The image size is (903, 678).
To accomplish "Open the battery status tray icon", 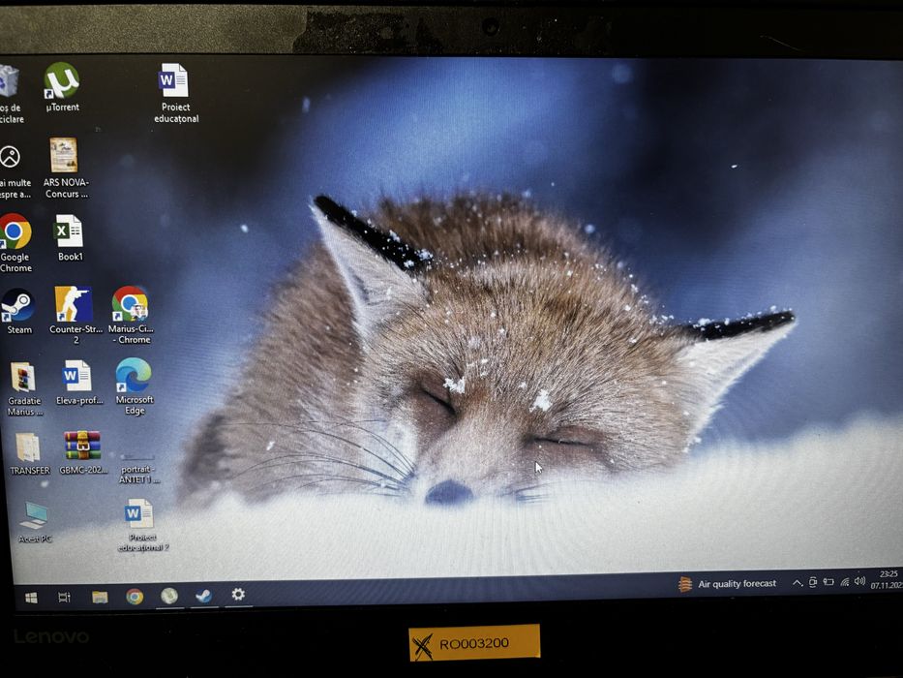I will tap(828, 582).
